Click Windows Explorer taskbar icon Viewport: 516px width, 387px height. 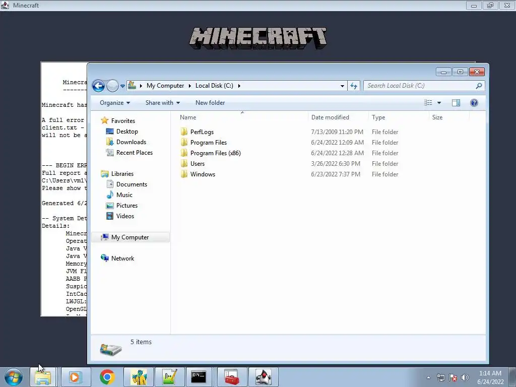pos(43,377)
